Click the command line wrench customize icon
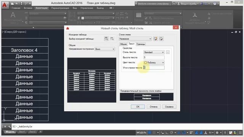The width and height of the screenshot is (244, 137). coord(9,127)
